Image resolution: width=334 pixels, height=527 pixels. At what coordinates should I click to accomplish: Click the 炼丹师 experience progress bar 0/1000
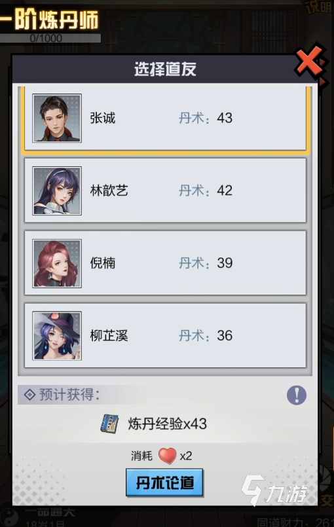coord(50,38)
